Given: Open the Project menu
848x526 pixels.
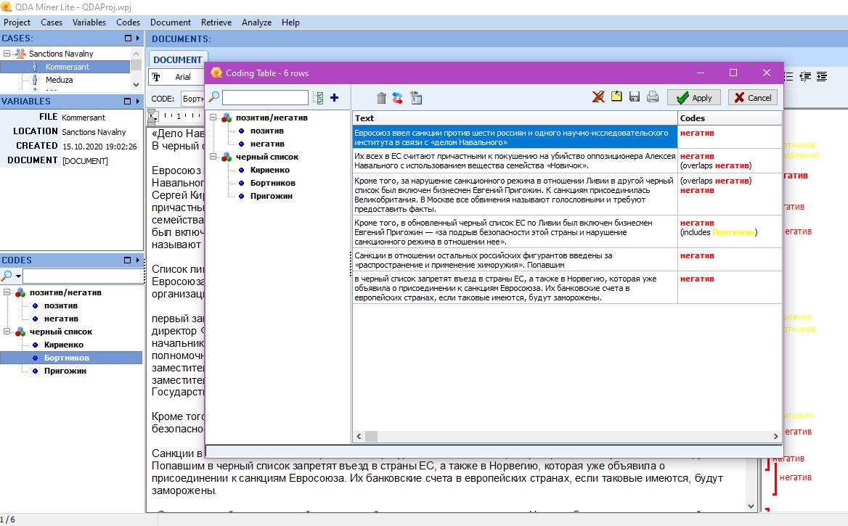Looking at the screenshot, I should point(17,22).
